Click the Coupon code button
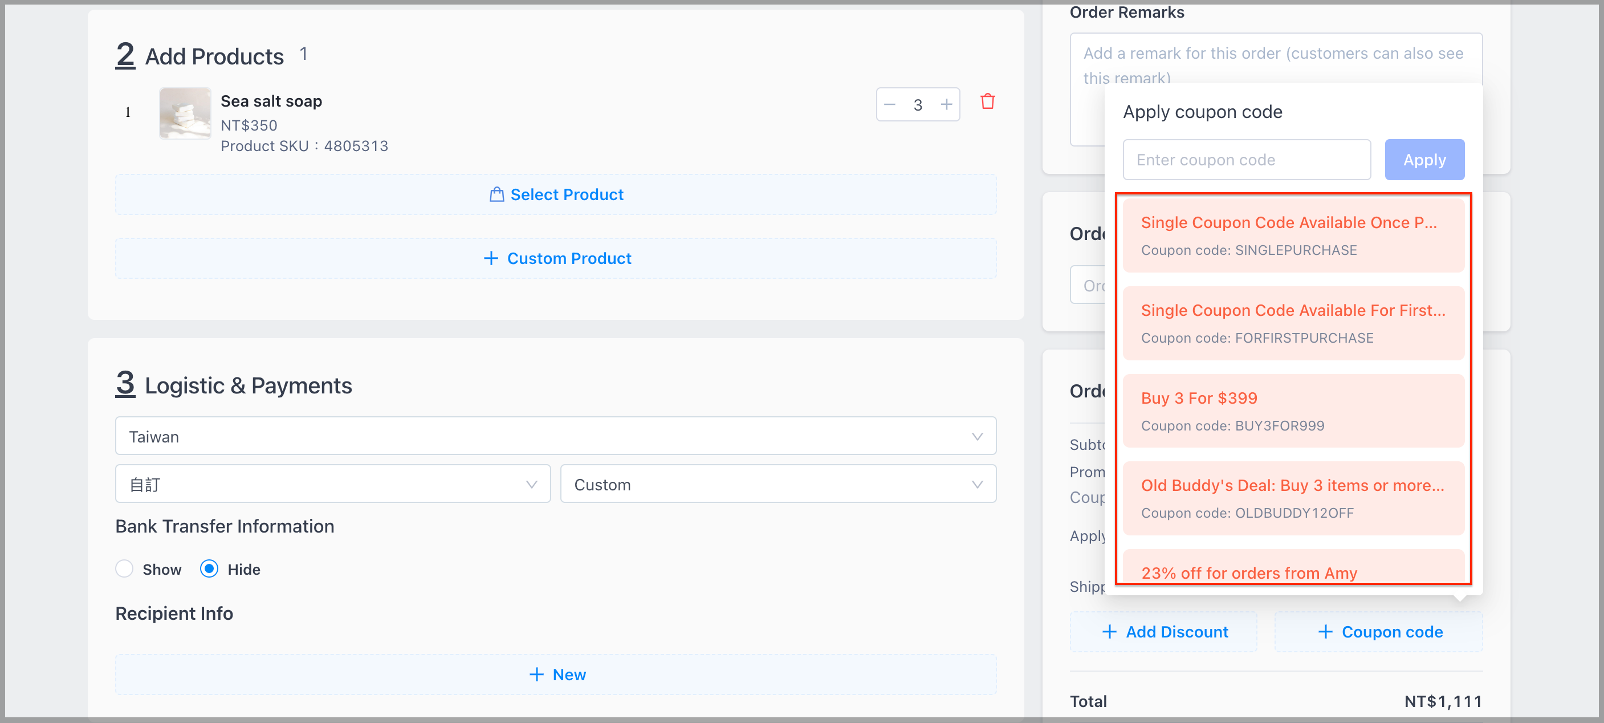 pyautogui.click(x=1379, y=631)
